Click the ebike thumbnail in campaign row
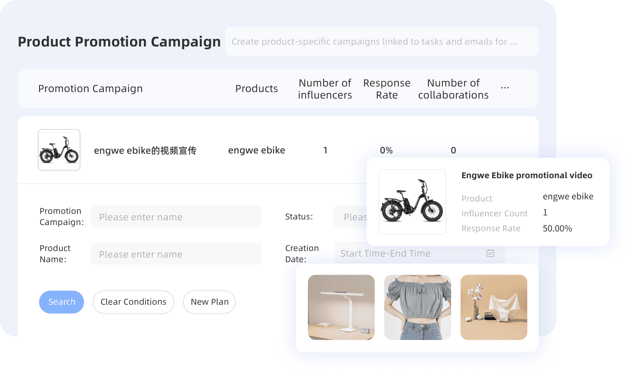Viewport: 628px width, 371px height. 59,150
